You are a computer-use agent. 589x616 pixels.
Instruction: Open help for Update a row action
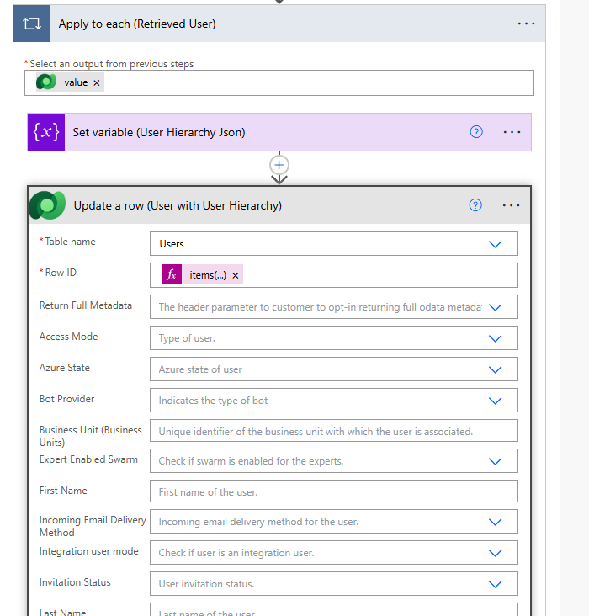pyautogui.click(x=475, y=205)
